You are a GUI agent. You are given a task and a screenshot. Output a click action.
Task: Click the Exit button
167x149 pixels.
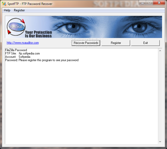click(146, 43)
